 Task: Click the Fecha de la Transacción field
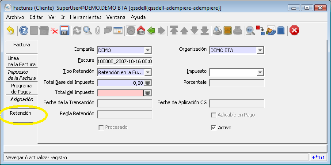click(x=125, y=104)
